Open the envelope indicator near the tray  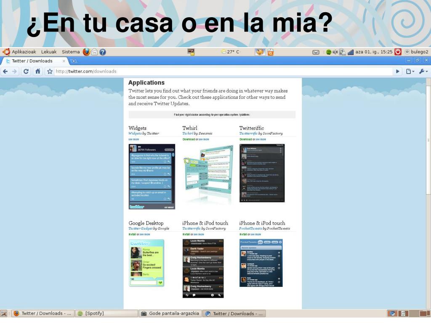316,52
